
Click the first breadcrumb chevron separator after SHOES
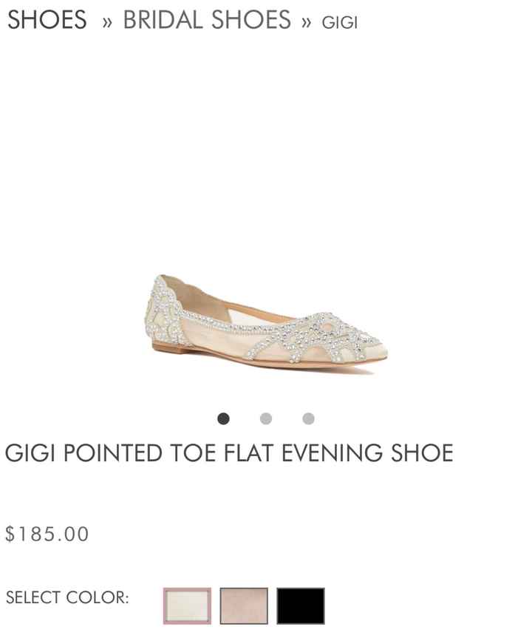pos(107,22)
